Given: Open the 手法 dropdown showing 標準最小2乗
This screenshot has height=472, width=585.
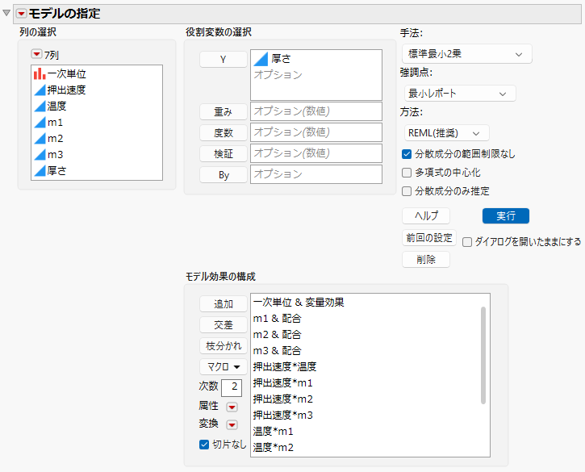Looking at the screenshot, I should [467, 54].
